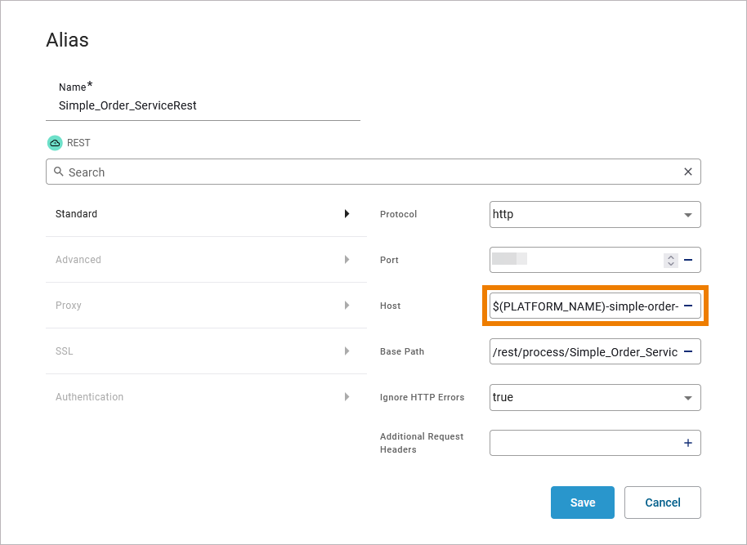Open the Ignore HTTP Errors dropdown
The width and height of the screenshot is (747, 545).
(595, 397)
